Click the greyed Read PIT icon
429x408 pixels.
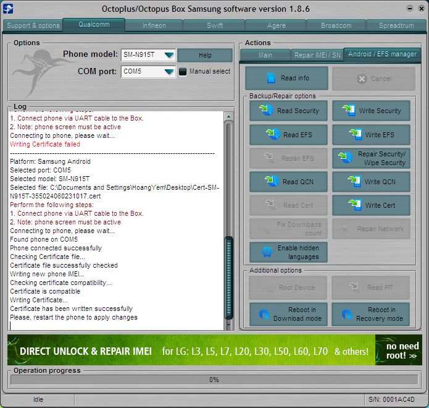point(355,287)
